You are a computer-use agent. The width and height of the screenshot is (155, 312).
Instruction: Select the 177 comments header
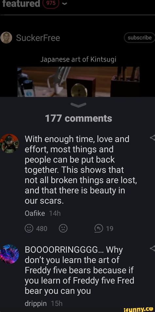pyautogui.click(x=78, y=119)
